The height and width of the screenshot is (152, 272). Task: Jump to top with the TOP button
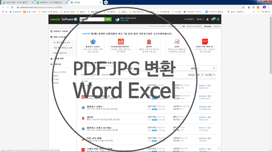click(x=219, y=149)
